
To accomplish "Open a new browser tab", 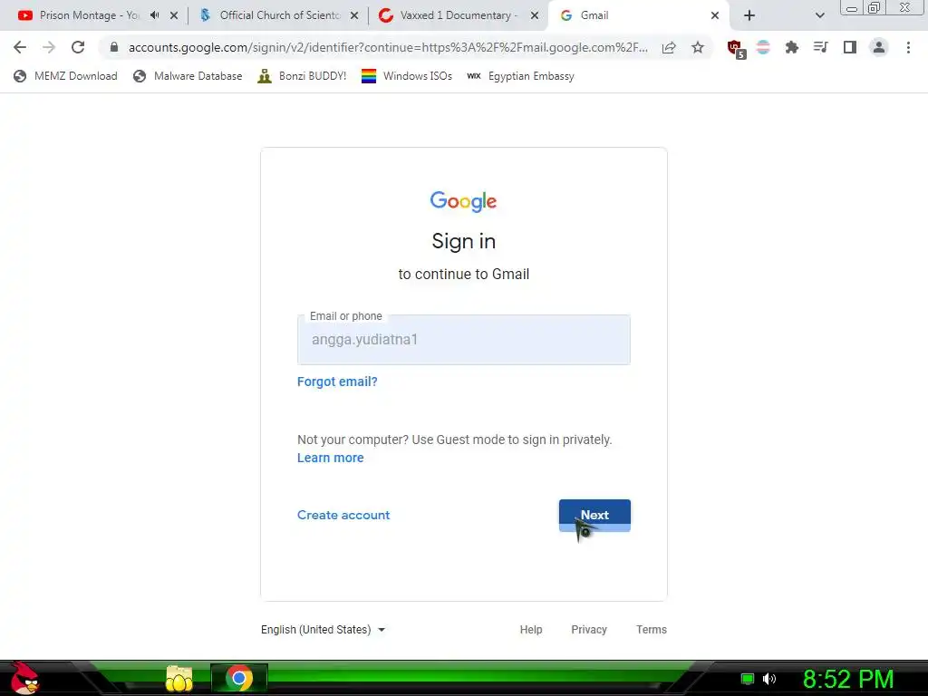I will pyautogui.click(x=749, y=15).
